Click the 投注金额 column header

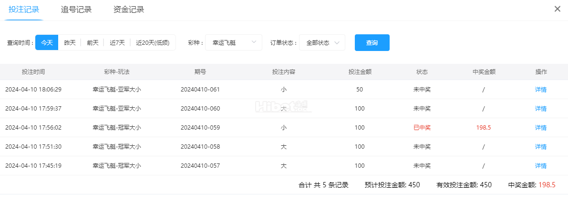(360, 72)
